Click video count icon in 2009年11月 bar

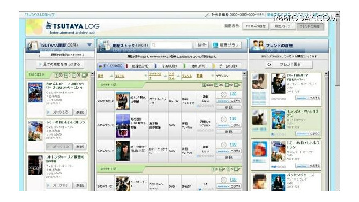213,169
